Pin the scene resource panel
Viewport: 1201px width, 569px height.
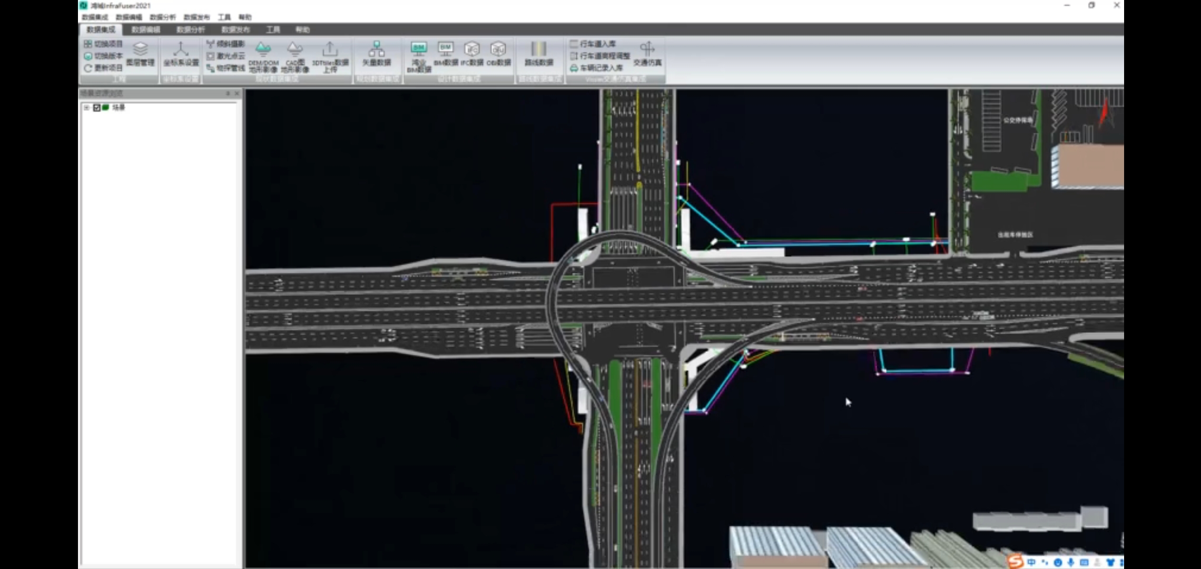(x=228, y=93)
